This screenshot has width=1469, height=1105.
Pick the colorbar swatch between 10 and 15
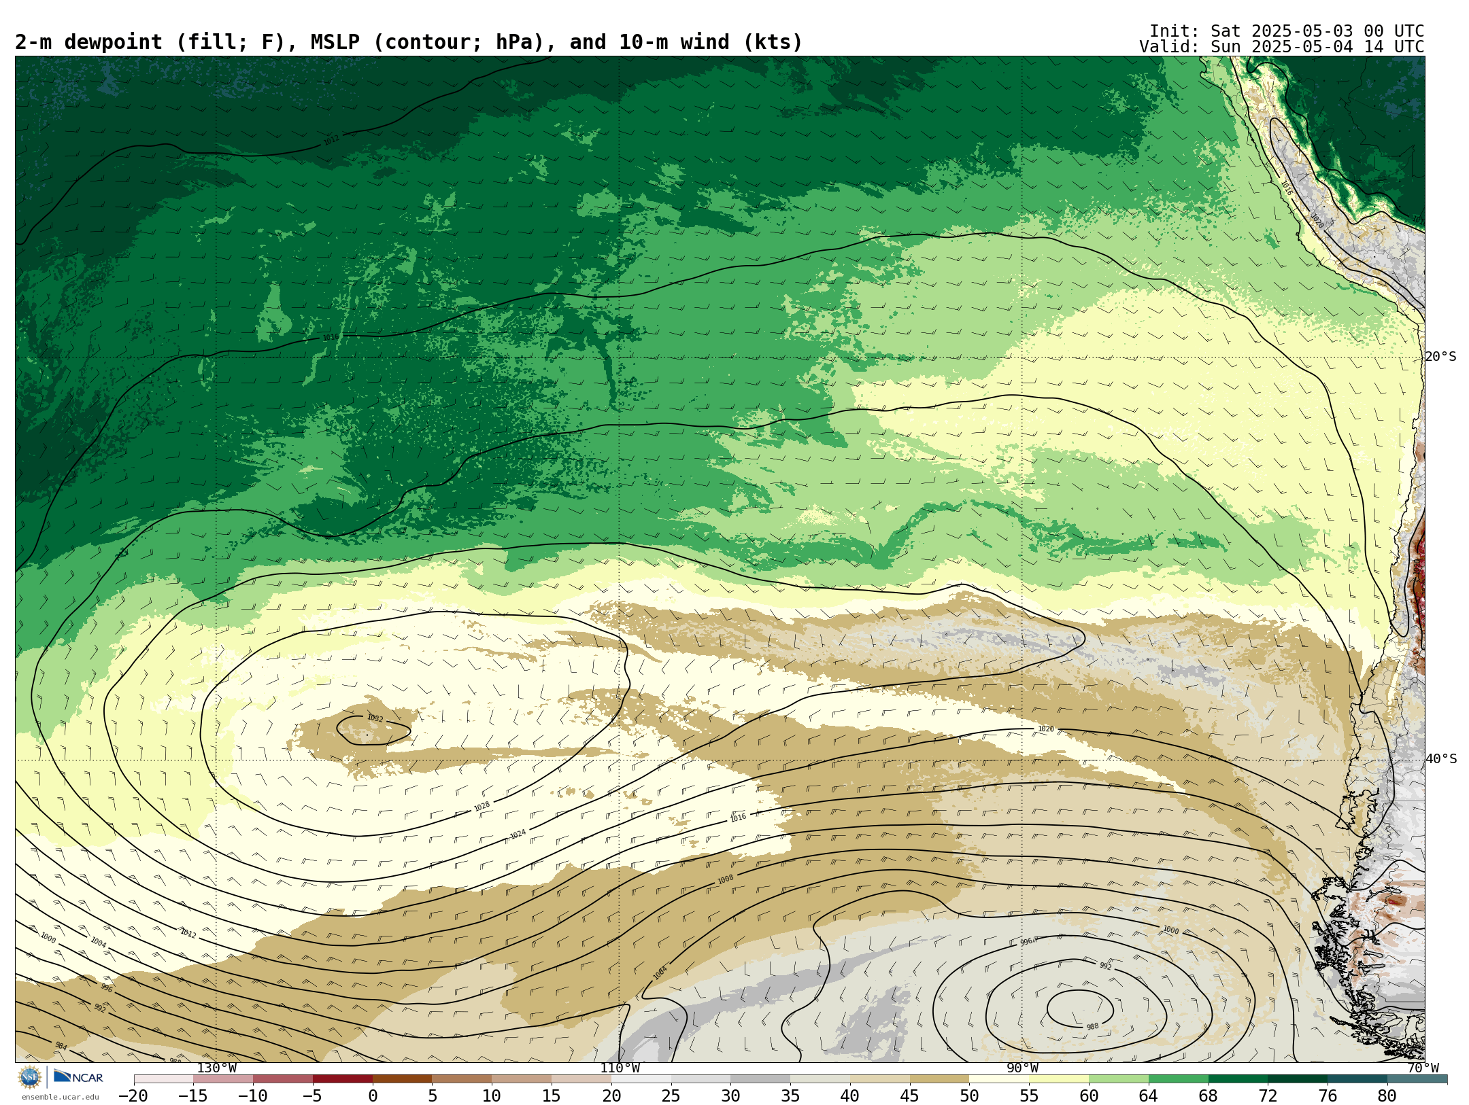pyautogui.click(x=522, y=1079)
